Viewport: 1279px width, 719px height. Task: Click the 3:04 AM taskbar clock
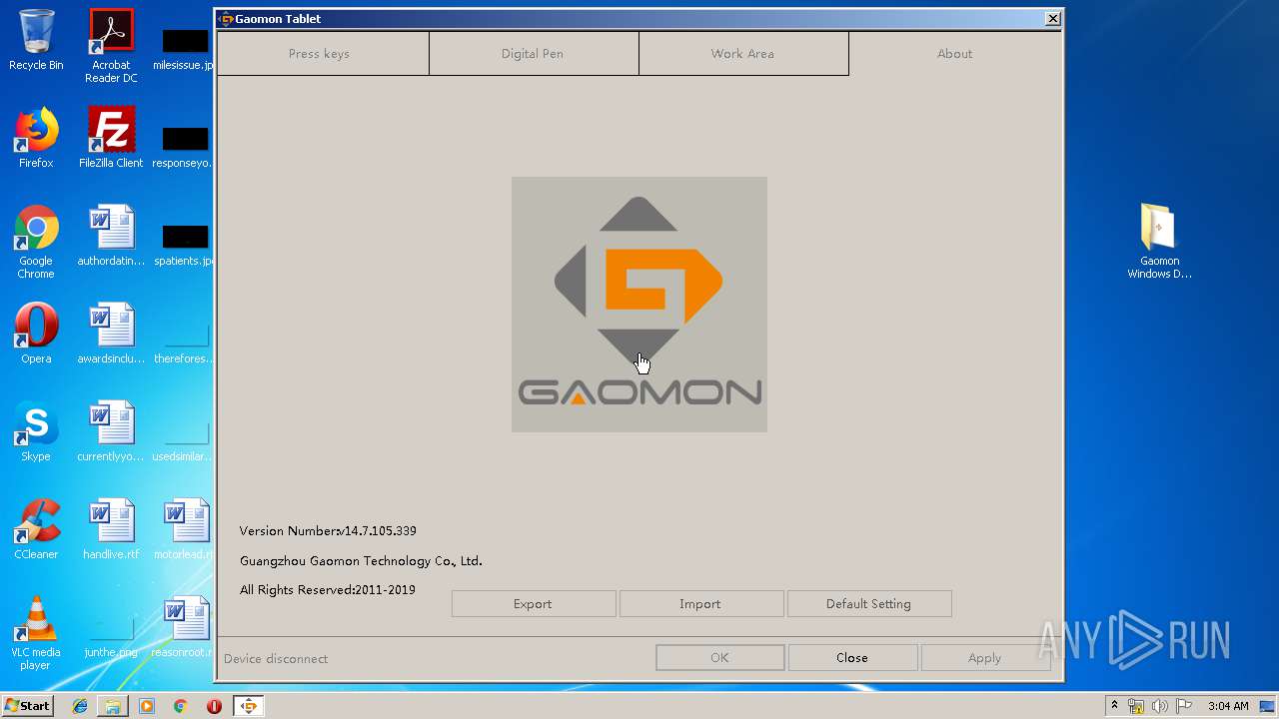click(1228, 706)
